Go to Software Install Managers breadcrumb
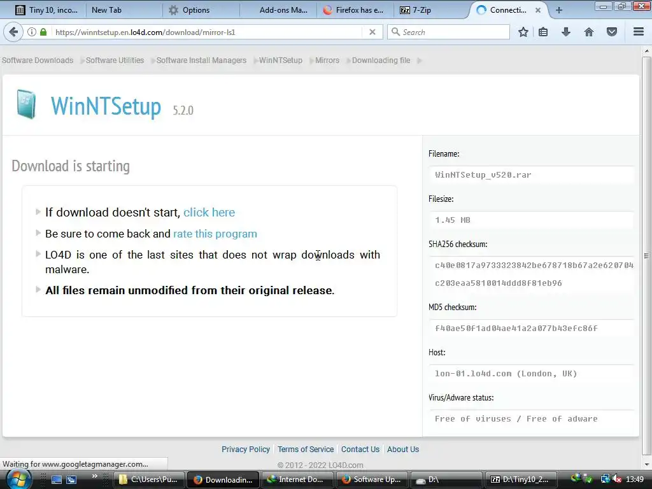Viewport: 652px width, 489px height. click(201, 60)
